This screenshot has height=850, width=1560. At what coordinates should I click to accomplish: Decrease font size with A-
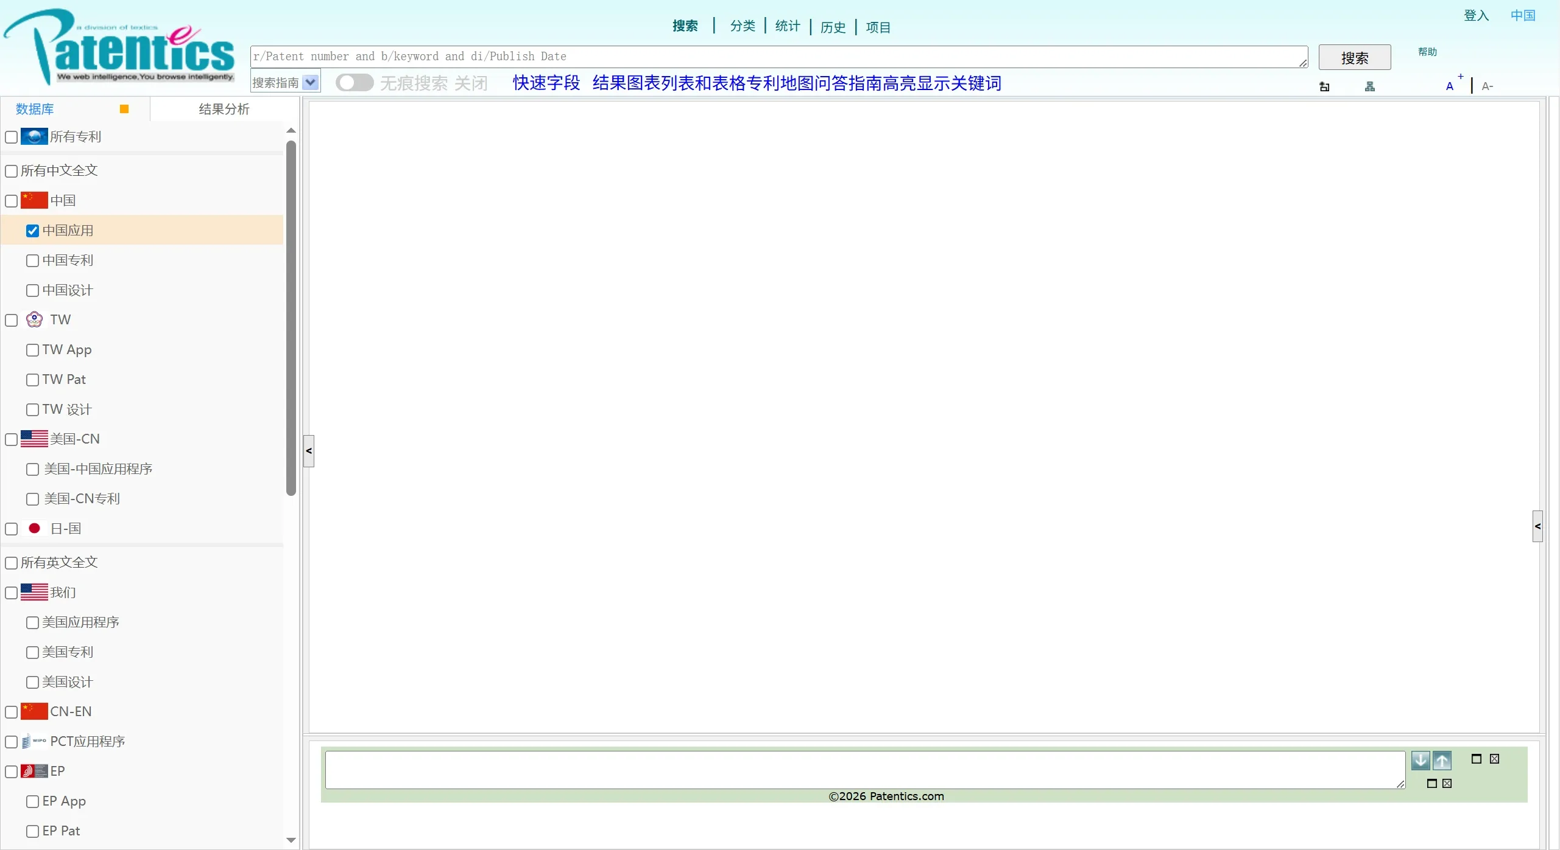[x=1488, y=86]
